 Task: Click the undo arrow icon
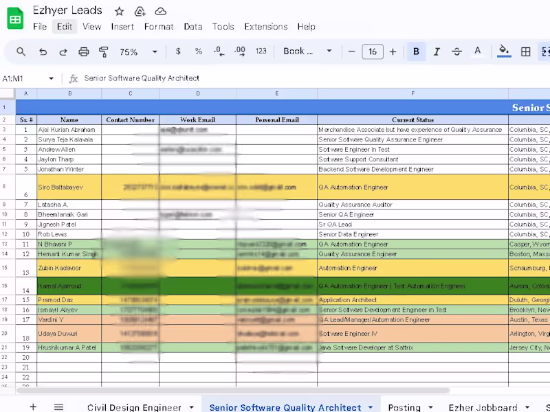coord(43,51)
